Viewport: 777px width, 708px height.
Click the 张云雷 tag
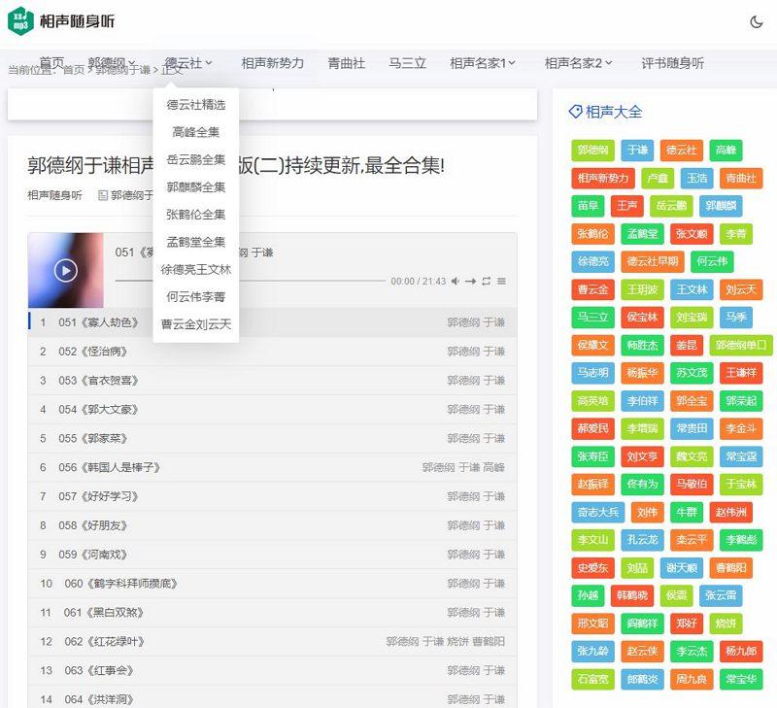click(x=721, y=596)
